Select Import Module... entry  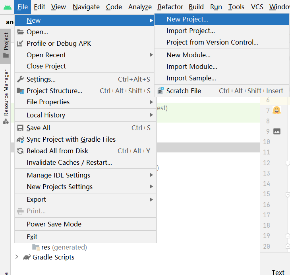click(222, 66)
